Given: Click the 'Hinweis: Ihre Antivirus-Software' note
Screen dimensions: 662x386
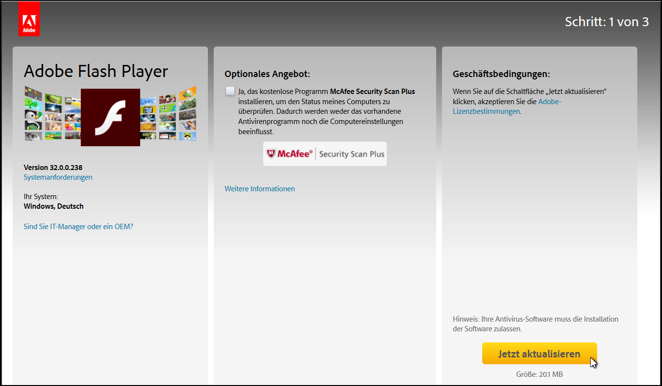Looking at the screenshot, I should pos(536,324).
